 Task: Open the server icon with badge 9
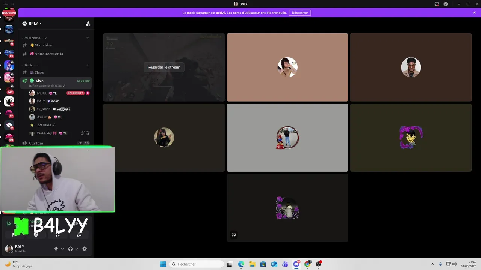point(9,41)
